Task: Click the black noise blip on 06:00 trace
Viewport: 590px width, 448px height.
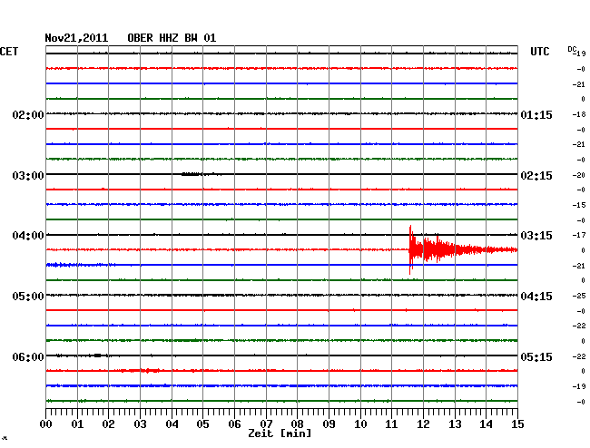Action: [97, 355]
